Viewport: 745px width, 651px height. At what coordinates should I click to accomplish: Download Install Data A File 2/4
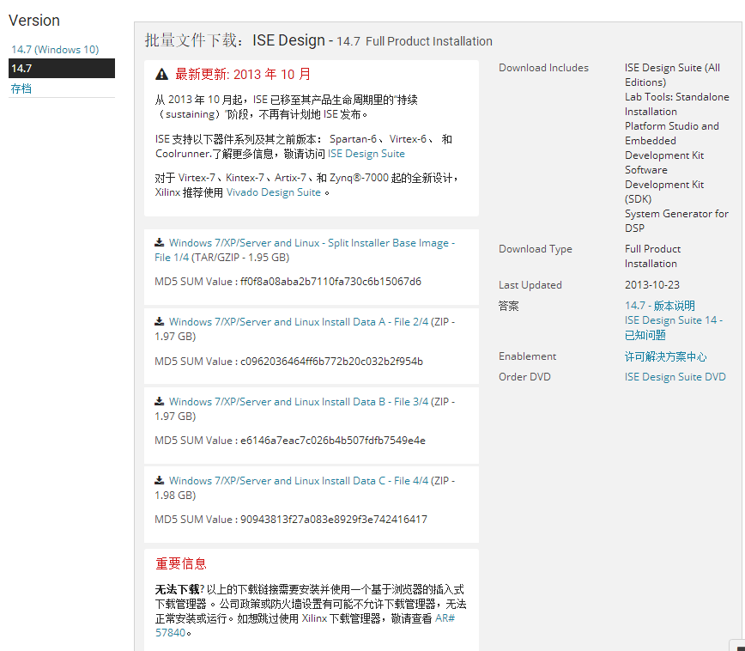299,322
